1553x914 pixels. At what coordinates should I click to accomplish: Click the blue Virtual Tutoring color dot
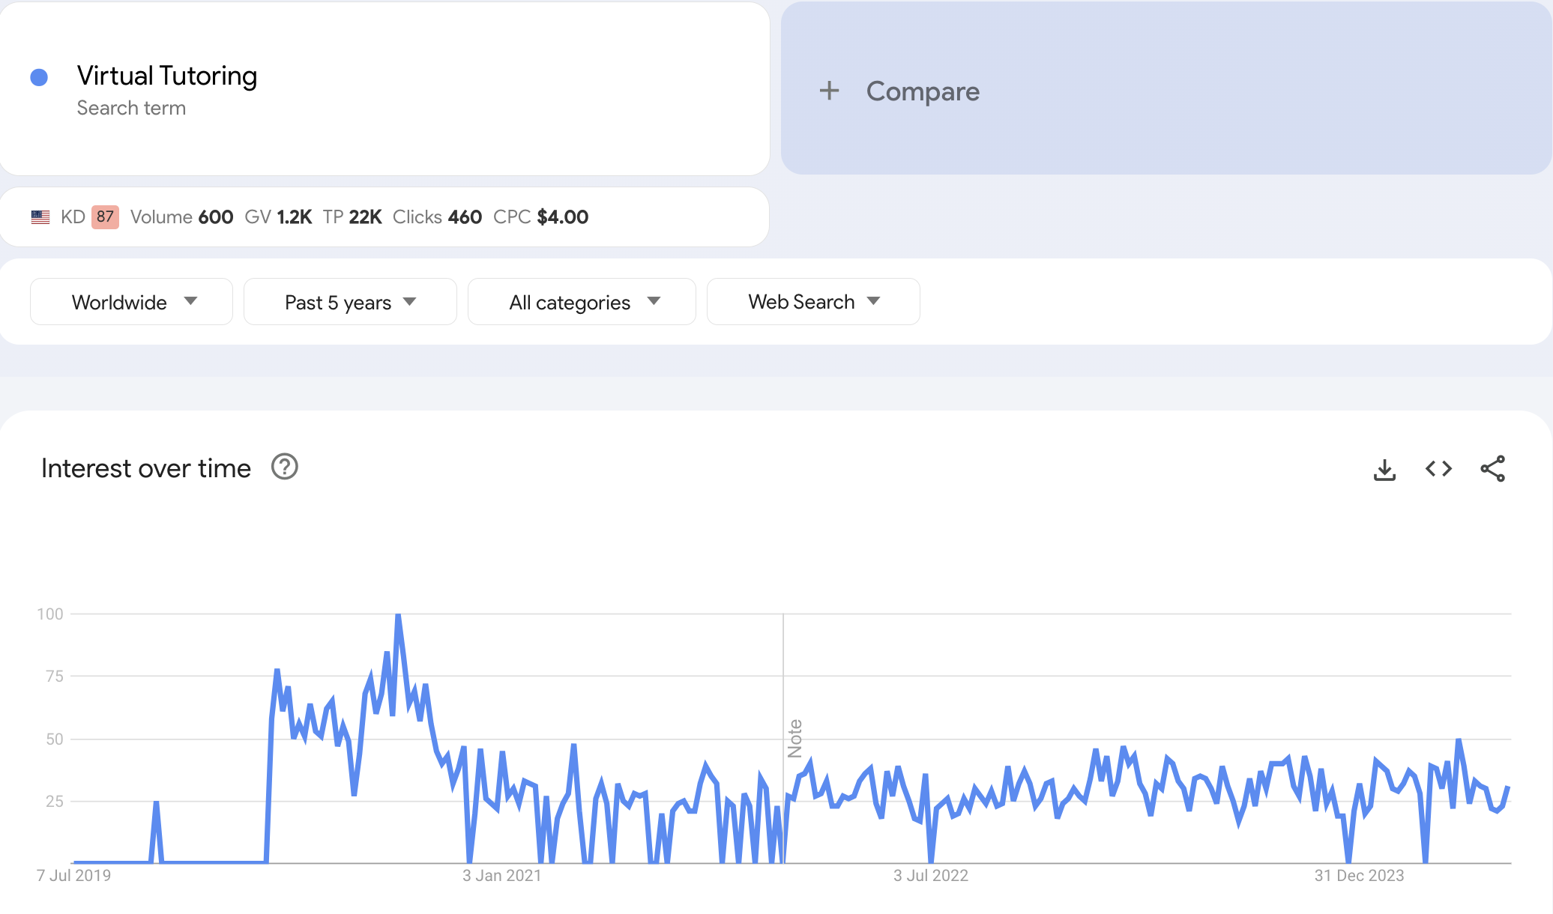point(39,77)
